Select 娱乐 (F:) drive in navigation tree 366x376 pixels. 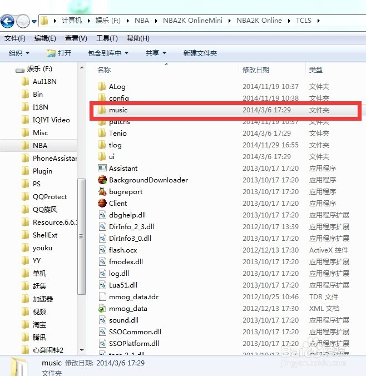(x=34, y=69)
